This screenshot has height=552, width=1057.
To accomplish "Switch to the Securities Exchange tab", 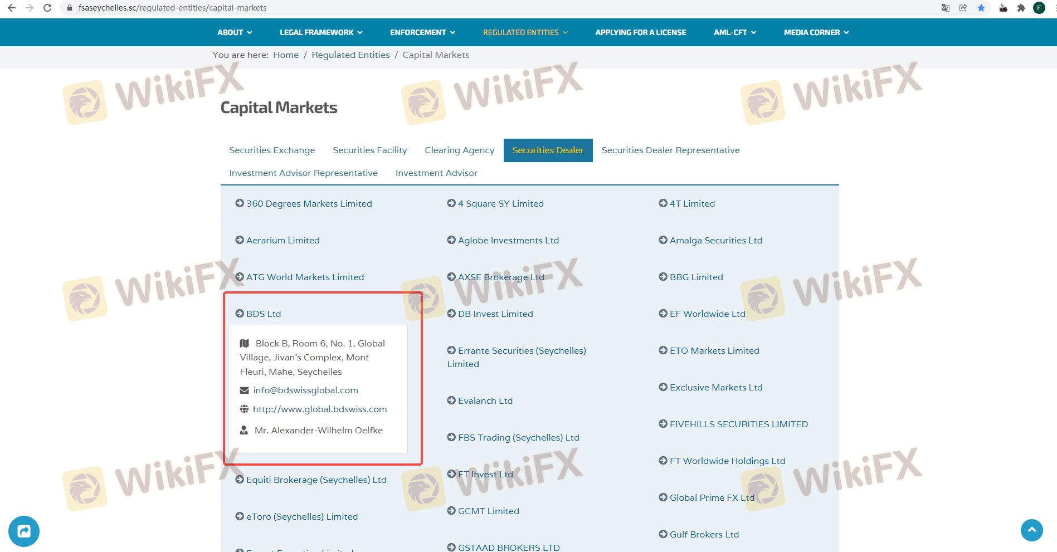I will coord(272,150).
